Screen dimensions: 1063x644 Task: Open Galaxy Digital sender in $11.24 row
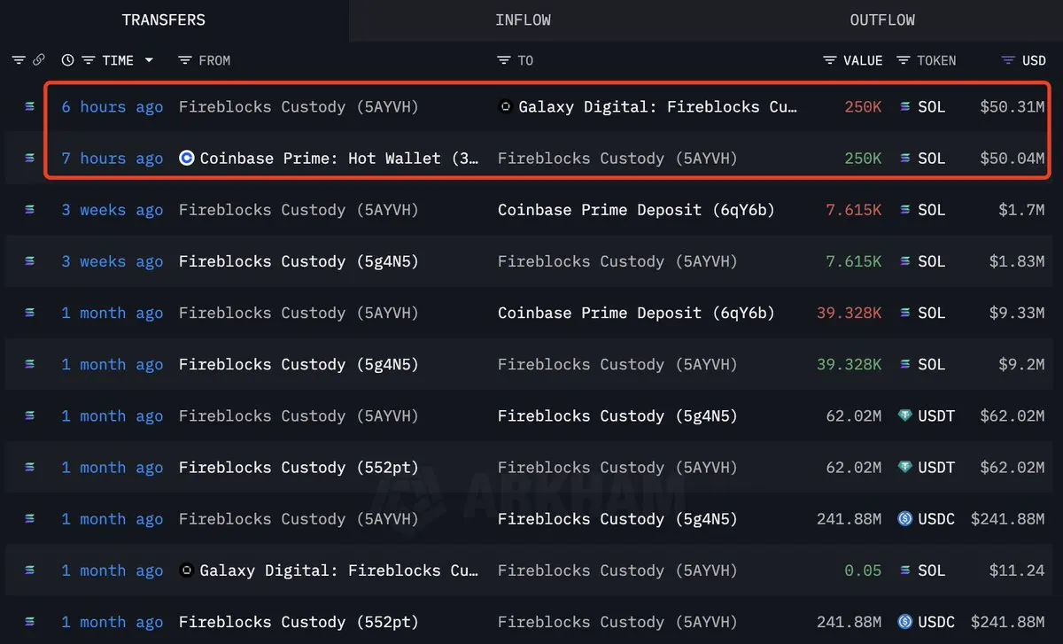point(339,570)
